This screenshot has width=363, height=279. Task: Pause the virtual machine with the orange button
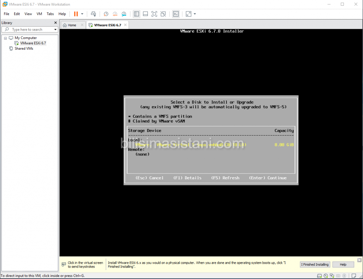click(x=76, y=14)
